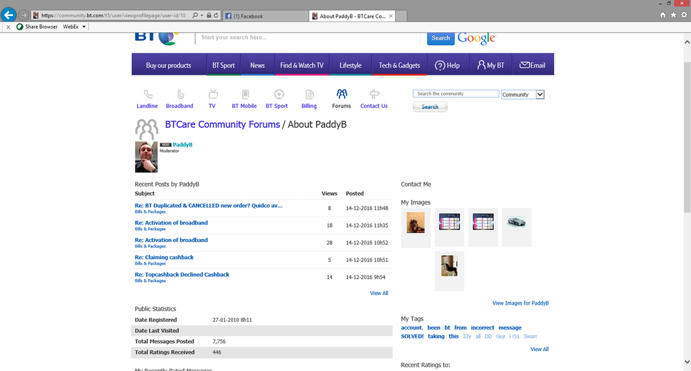Image resolution: width=691 pixels, height=371 pixels.
Task: Open the first colored table image thumbnail
Action: point(450,222)
